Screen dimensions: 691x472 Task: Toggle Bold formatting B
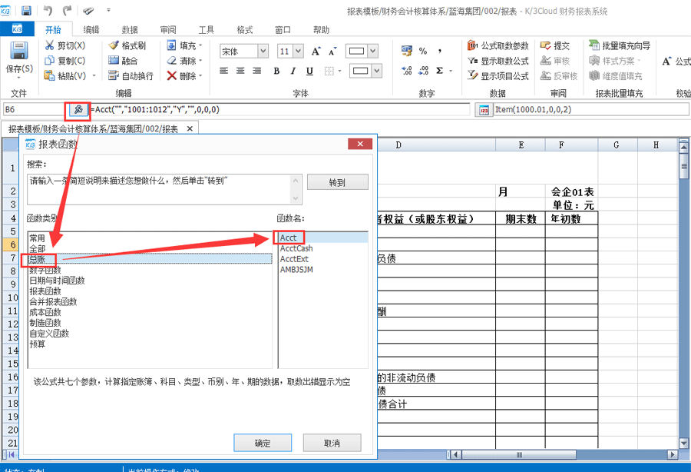[276, 71]
